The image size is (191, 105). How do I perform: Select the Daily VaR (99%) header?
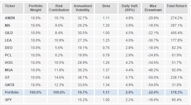130,8
